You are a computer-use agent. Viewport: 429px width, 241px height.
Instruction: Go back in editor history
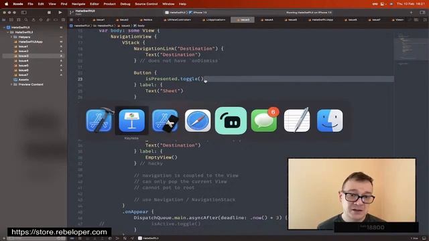pyautogui.click(x=78, y=19)
